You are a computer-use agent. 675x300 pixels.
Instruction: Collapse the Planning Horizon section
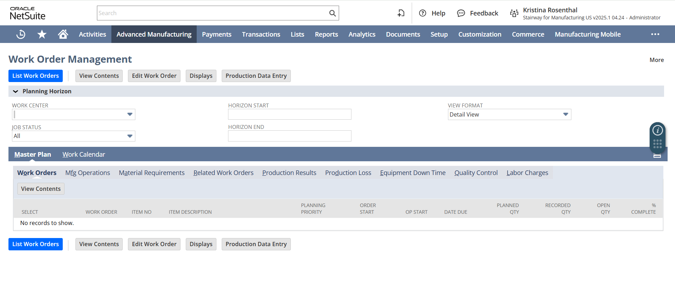point(16,91)
